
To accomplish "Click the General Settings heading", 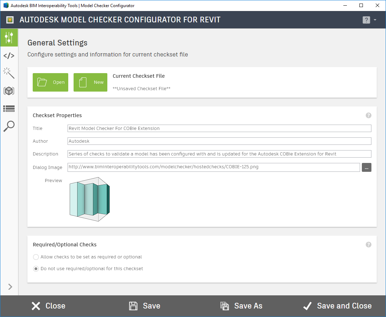I will tap(57, 43).
